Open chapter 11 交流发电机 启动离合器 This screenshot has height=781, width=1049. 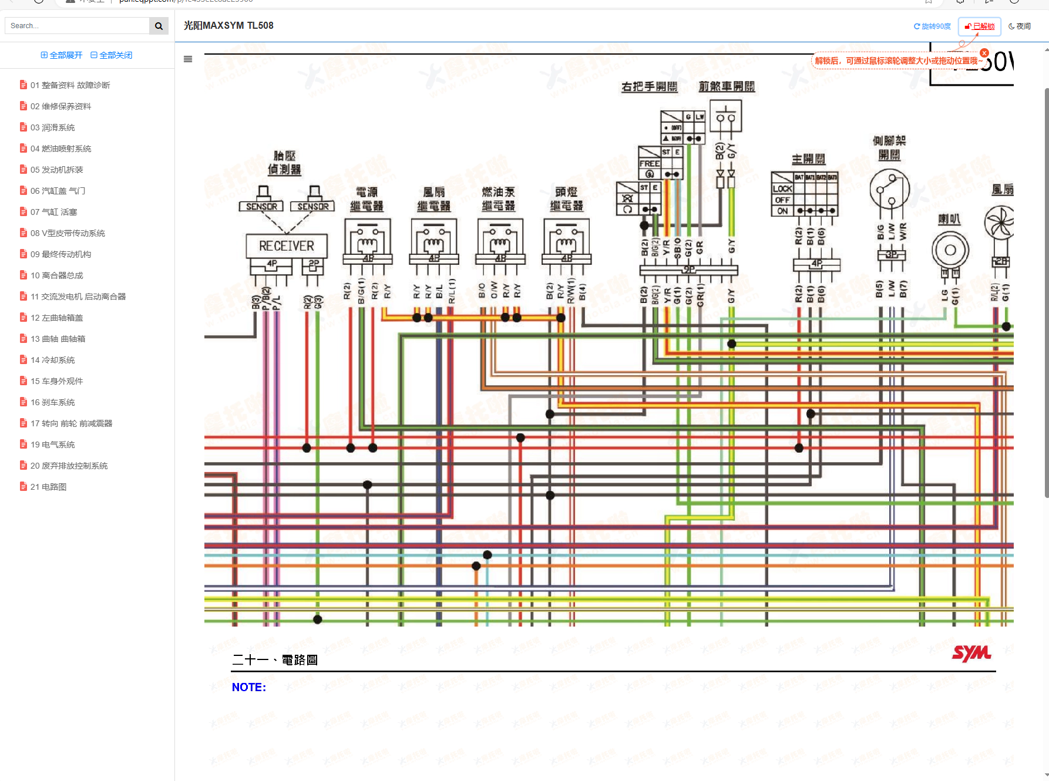point(78,297)
